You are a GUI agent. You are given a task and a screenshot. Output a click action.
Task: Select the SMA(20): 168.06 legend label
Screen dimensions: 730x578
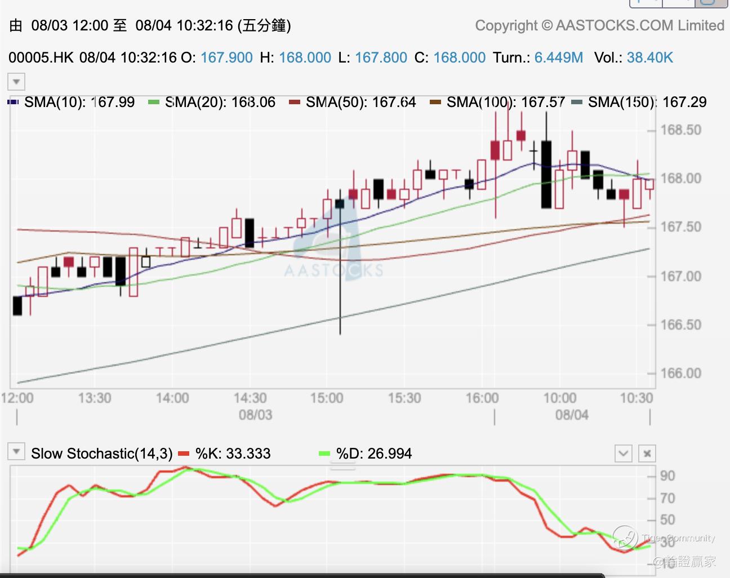(220, 102)
